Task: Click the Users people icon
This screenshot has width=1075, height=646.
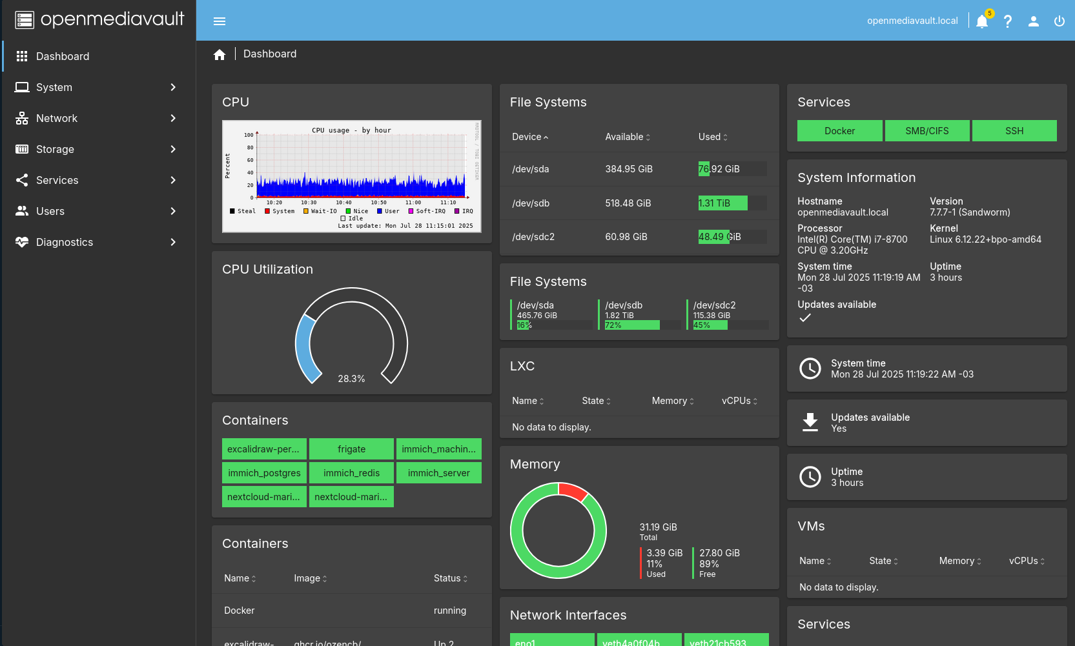Action: tap(22, 211)
